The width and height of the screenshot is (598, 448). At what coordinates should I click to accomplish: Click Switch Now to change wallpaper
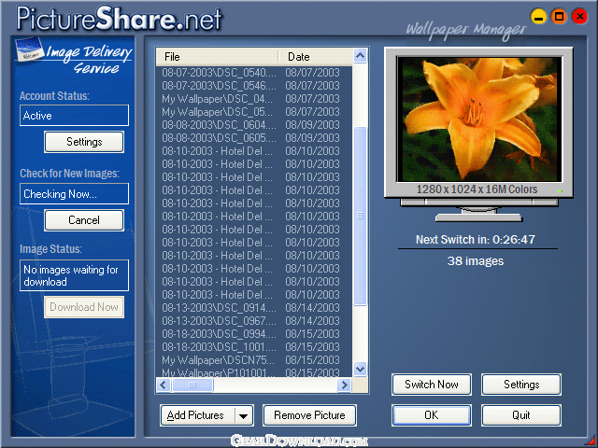(x=432, y=385)
